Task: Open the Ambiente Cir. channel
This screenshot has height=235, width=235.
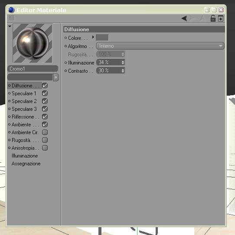Action: (25, 132)
